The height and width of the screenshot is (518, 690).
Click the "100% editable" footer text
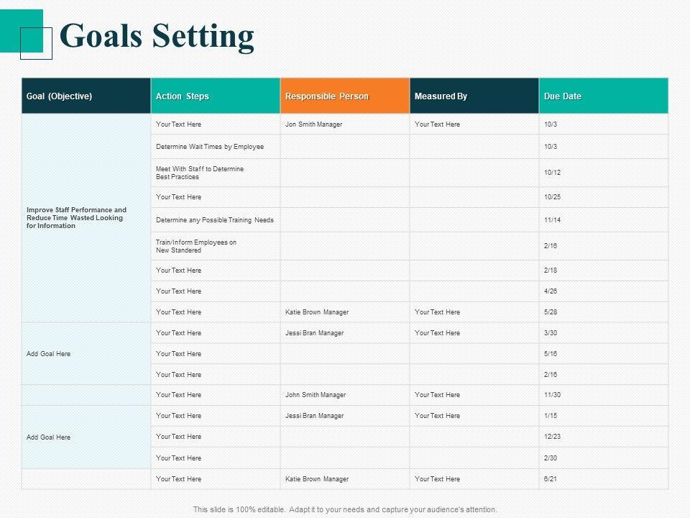[x=345, y=509]
